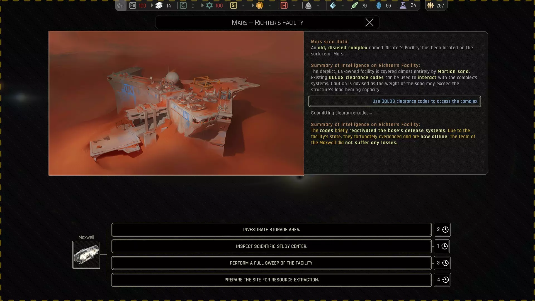Click the Richter's Facility image
Screen dimensions: 535x301
(x=176, y=103)
